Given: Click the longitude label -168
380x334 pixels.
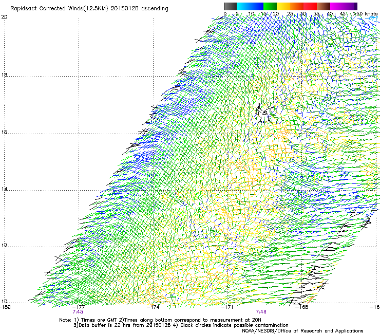Looking at the screenshot, I should [x=302, y=307].
